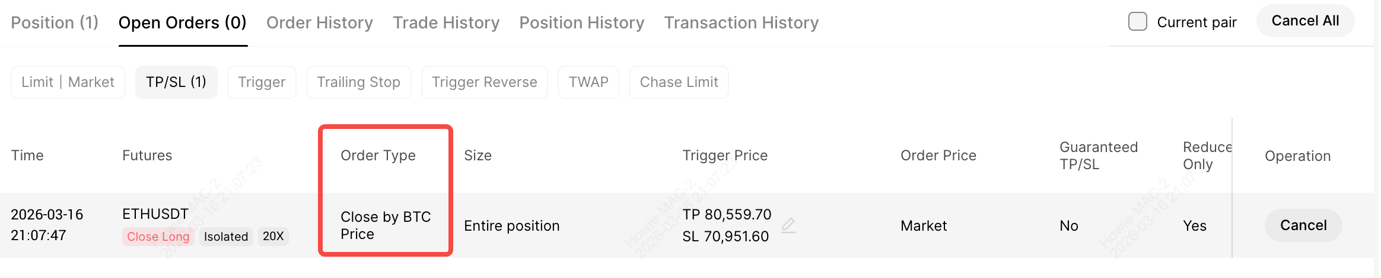This screenshot has width=1381, height=278.
Task: Select the TWAP order filter
Action: point(588,82)
